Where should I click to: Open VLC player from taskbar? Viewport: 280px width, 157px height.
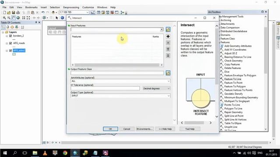pyautogui.click(x=45, y=153)
